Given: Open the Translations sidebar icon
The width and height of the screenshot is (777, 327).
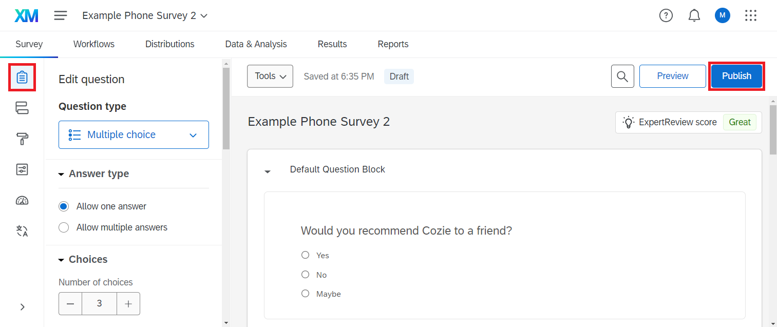Looking at the screenshot, I should 22,231.
